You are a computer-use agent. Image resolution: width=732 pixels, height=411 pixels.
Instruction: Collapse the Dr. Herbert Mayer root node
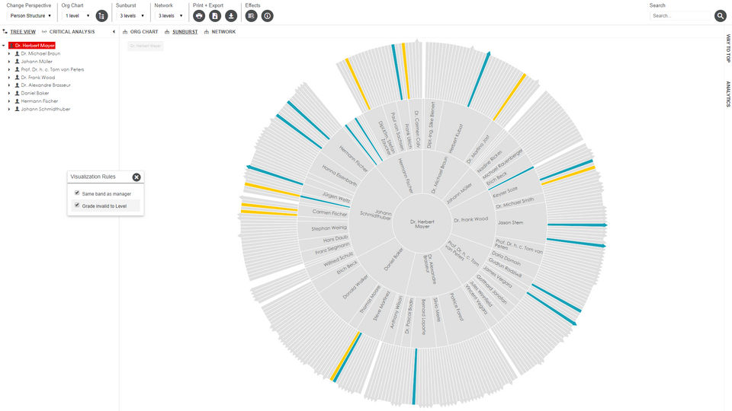pyautogui.click(x=4, y=46)
